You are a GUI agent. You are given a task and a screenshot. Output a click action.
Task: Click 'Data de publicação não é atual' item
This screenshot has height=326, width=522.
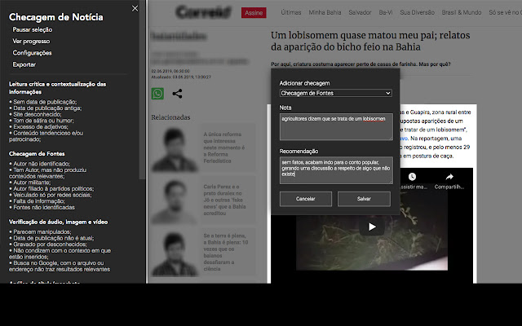[51, 238]
